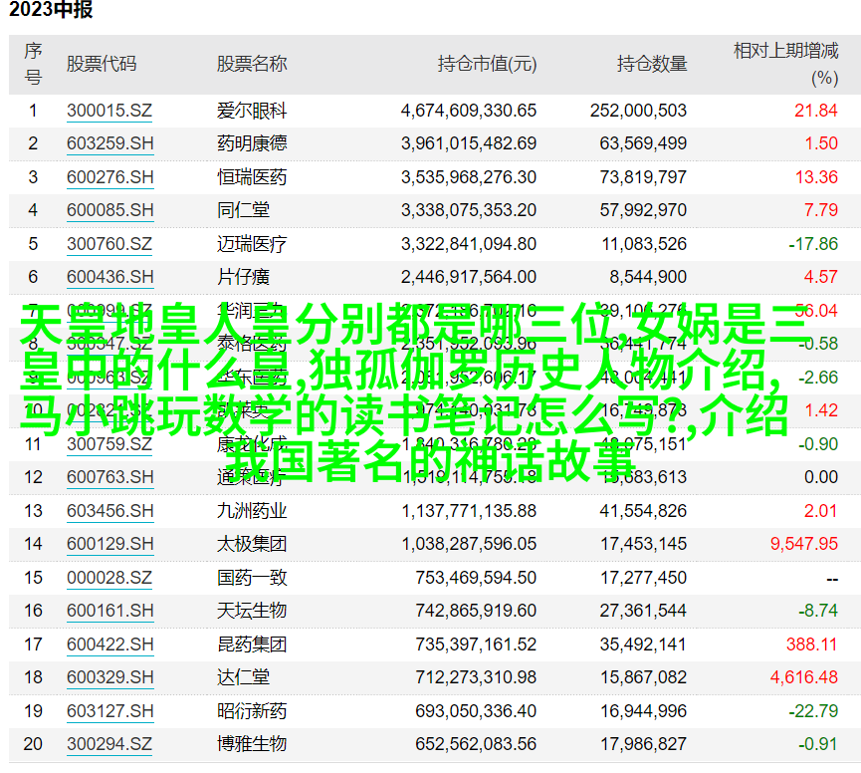The width and height of the screenshot is (861, 773).
Task: Click the 300294.SZ stock link
Action: pos(109,744)
